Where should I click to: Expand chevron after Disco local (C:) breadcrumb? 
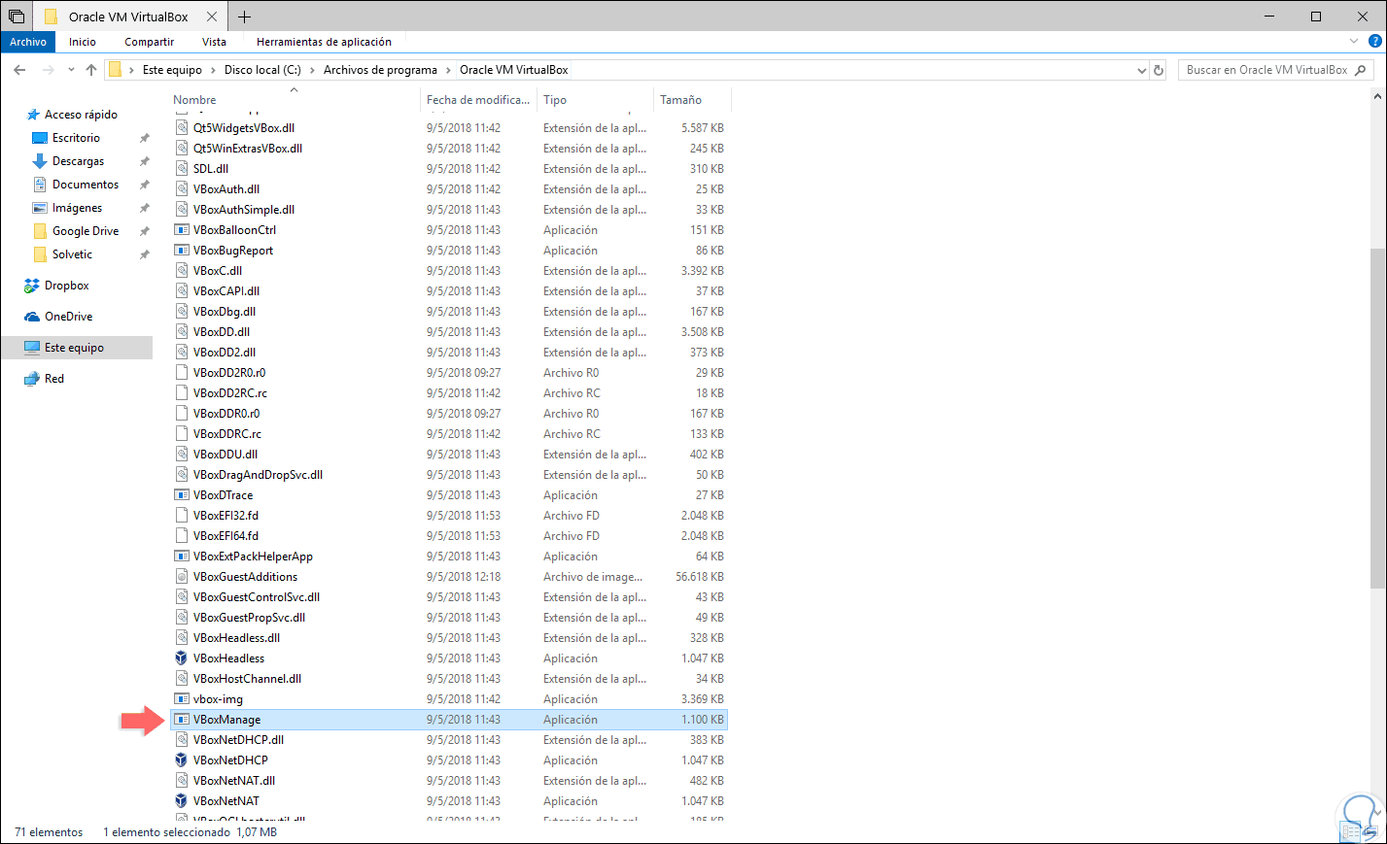(313, 70)
